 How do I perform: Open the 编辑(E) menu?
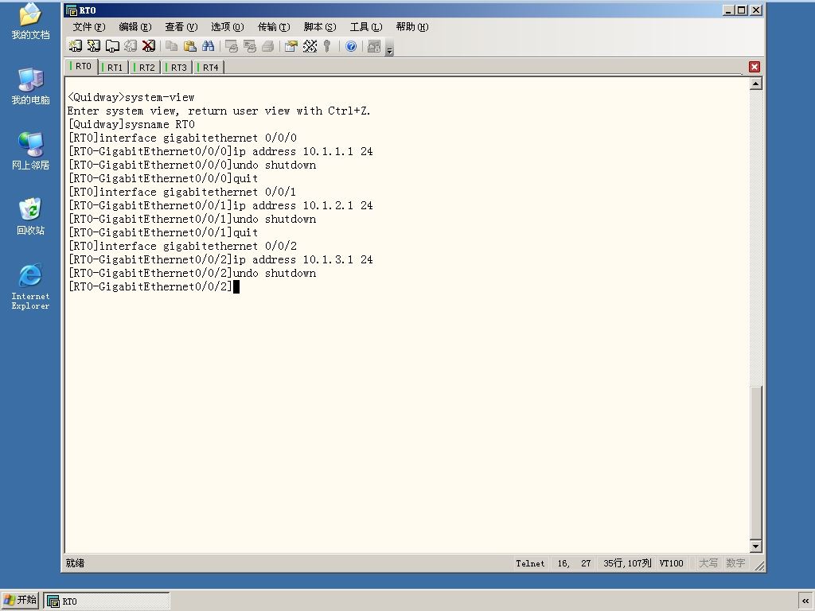click(x=135, y=27)
